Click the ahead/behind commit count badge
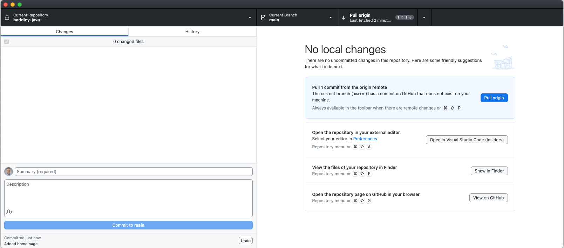This screenshot has width=564, height=248. tap(405, 17)
